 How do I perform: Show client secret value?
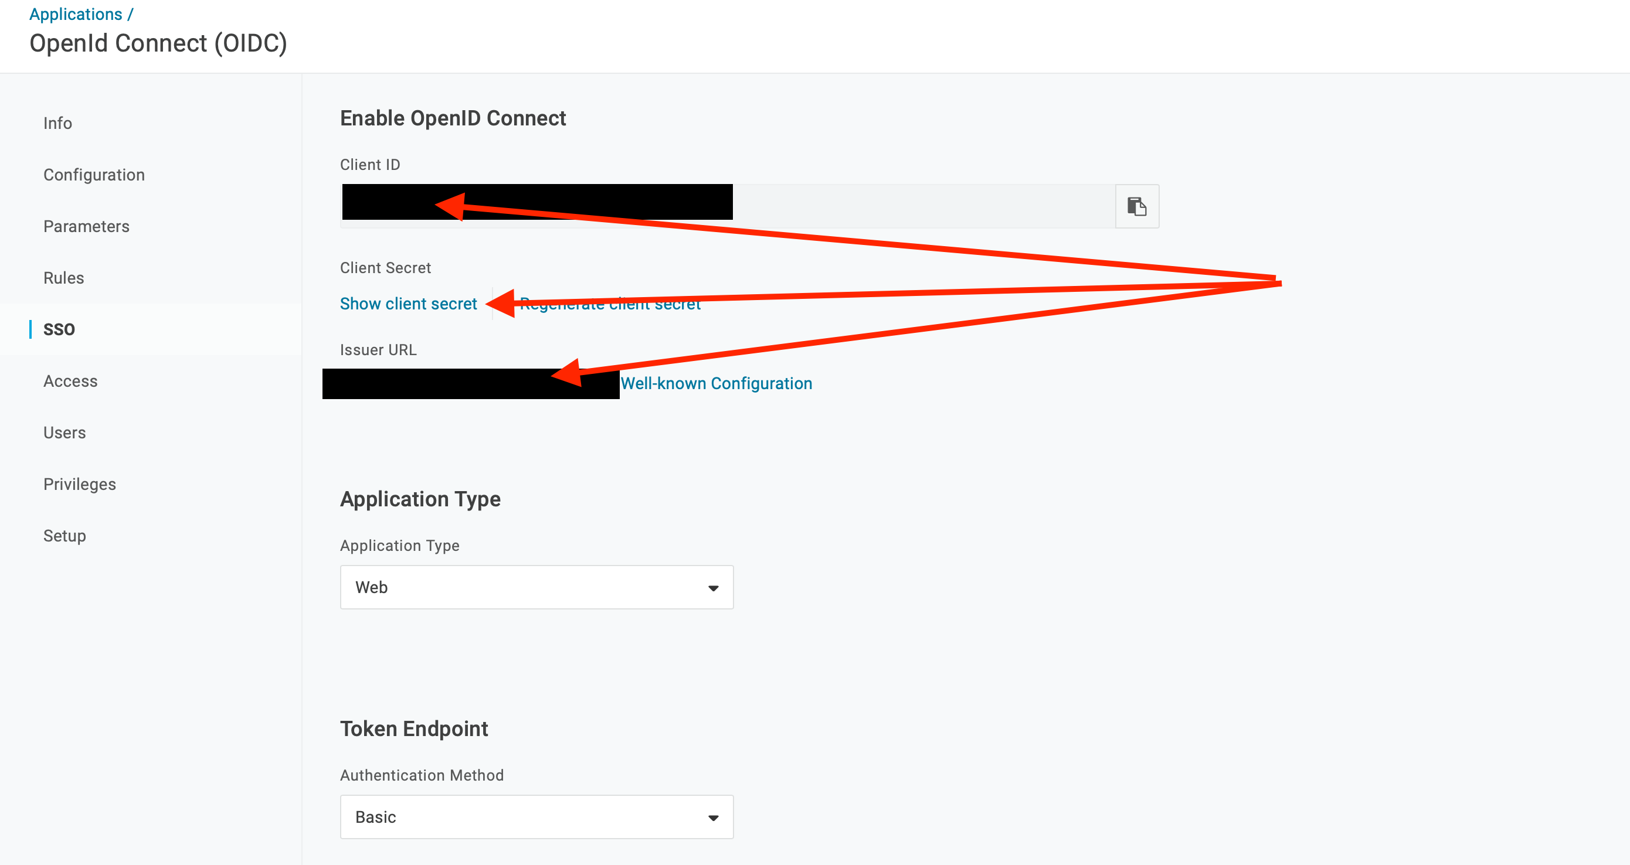tap(407, 303)
